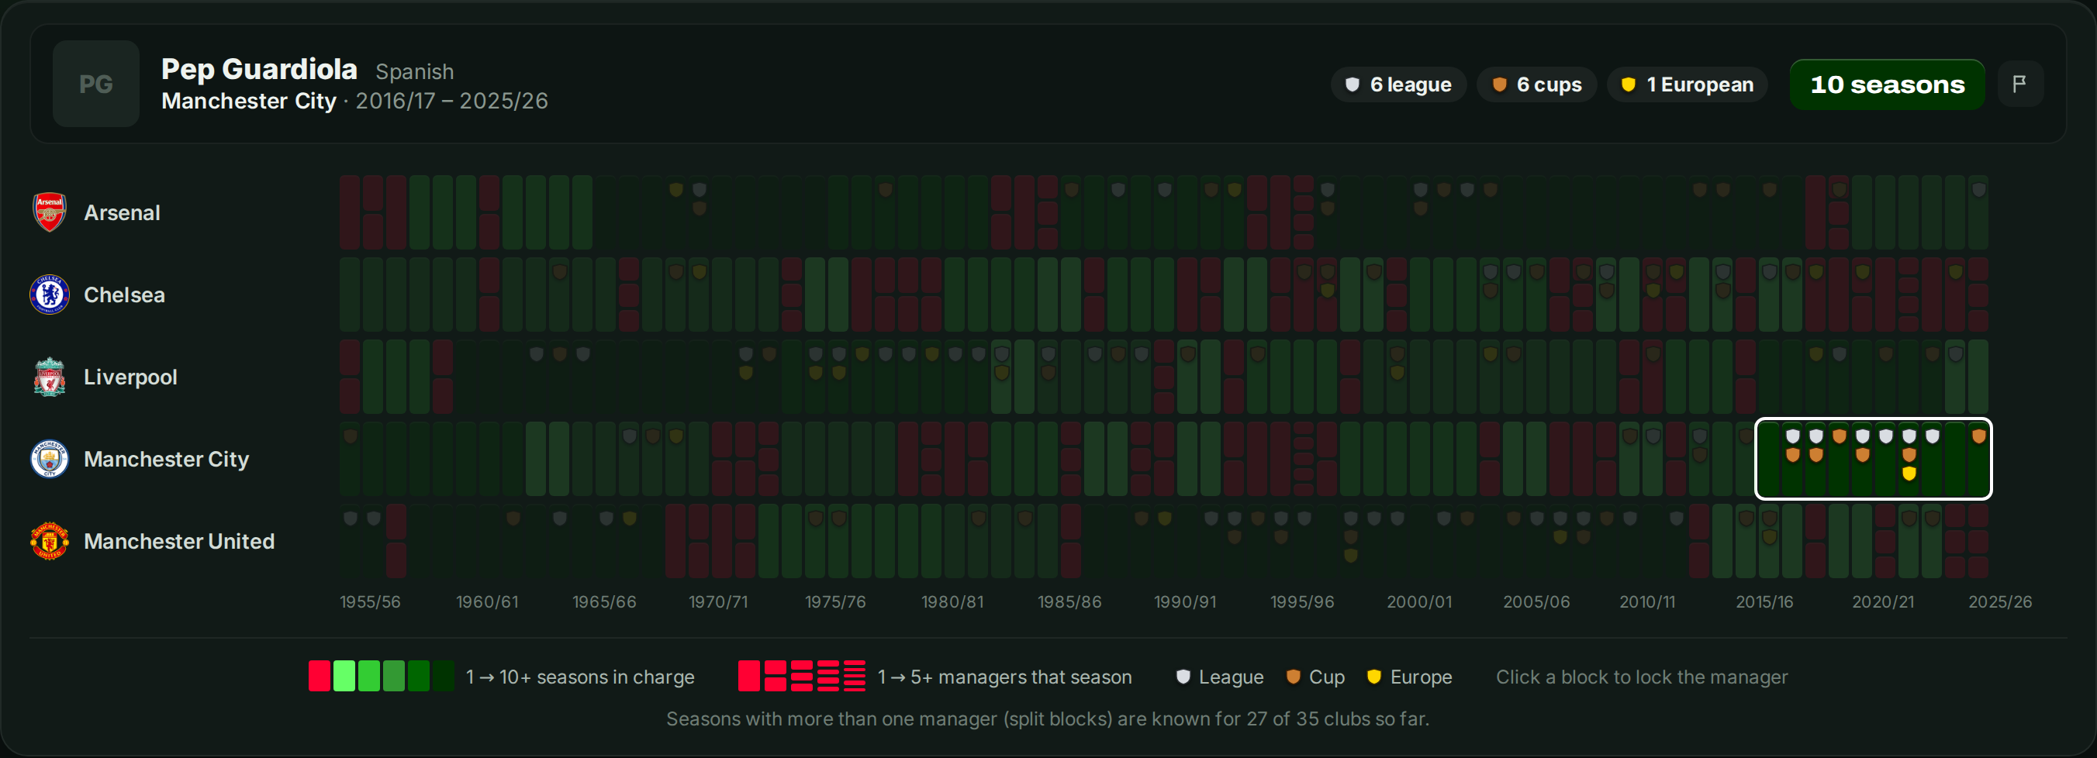
Task: Click the five-stripe red managers legend swatch
Action: coord(854,676)
